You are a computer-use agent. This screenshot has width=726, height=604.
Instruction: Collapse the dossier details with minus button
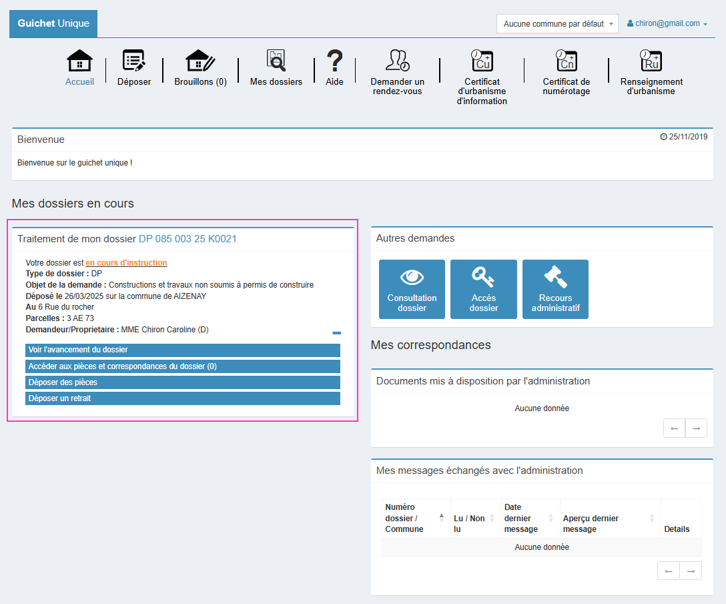tap(336, 332)
